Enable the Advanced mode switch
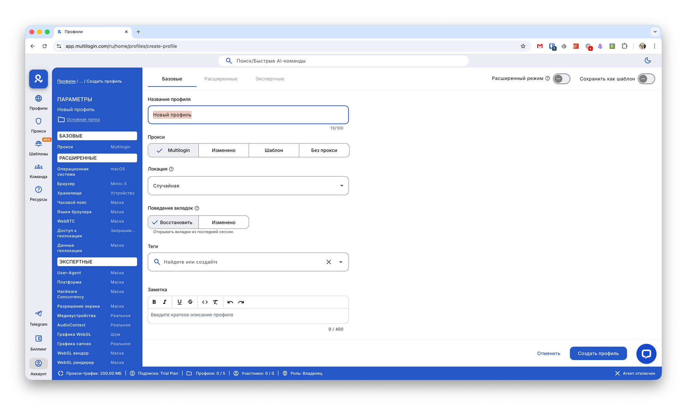 pyautogui.click(x=562, y=79)
